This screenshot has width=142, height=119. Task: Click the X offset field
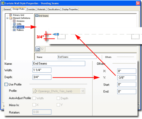click(127, 71)
